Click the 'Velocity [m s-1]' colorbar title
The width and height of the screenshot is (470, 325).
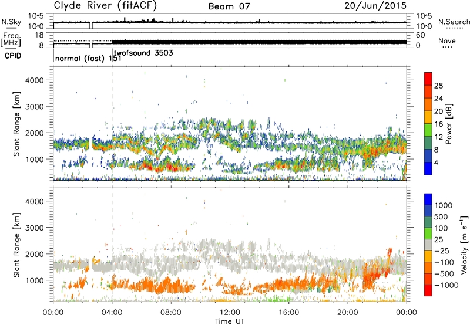pos(464,245)
